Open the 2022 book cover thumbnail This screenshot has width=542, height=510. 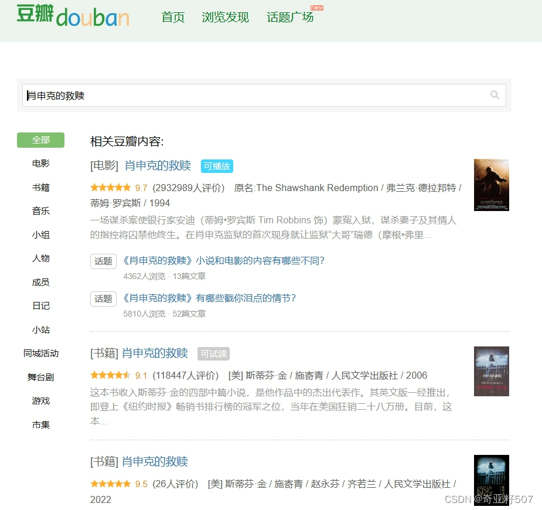(x=491, y=480)
